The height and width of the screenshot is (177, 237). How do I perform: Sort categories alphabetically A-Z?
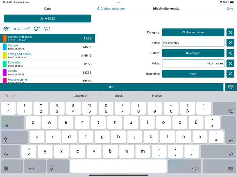[x=17, y=29]
